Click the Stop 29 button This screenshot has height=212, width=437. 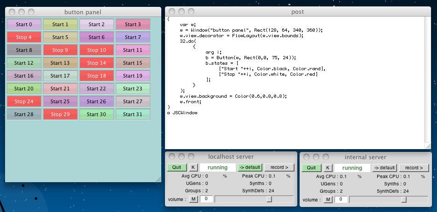(x=60, y=114)
